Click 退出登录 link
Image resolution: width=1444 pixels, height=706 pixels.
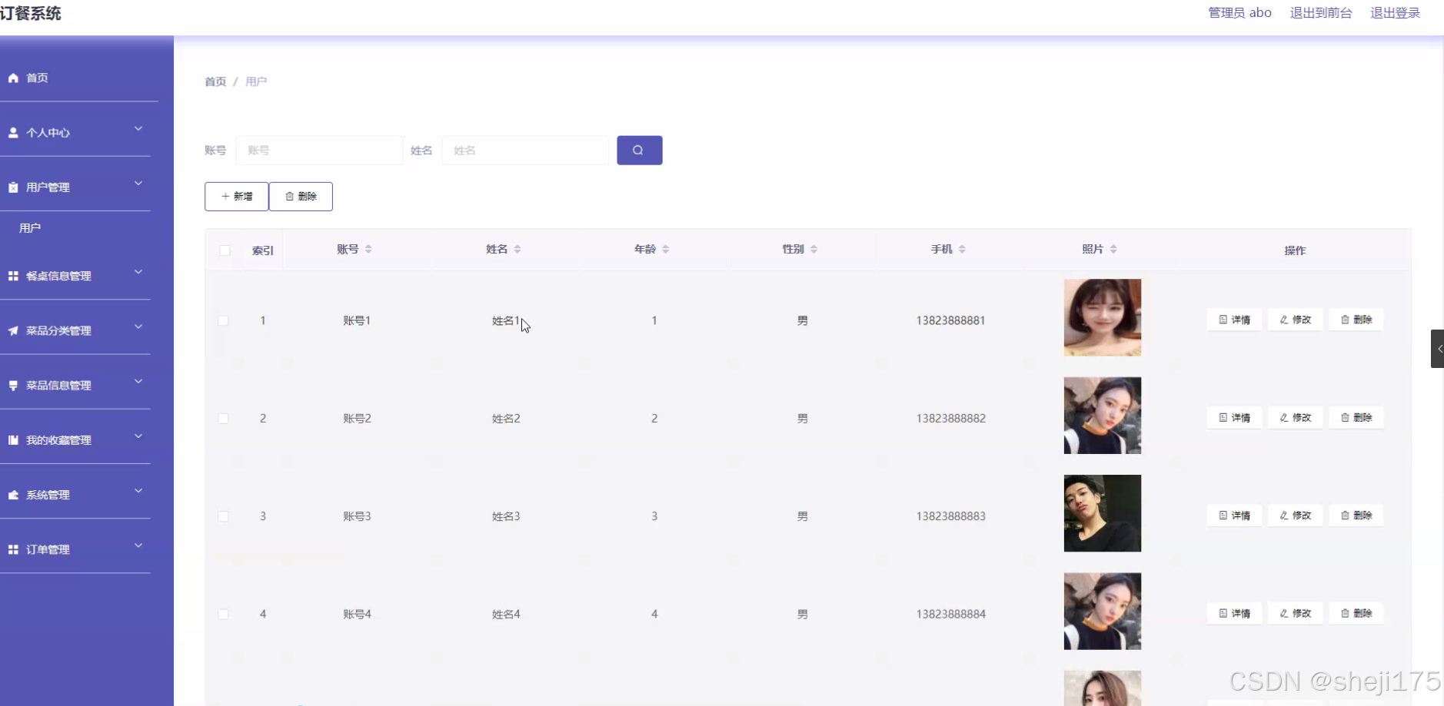click(x=1395, y=13)
